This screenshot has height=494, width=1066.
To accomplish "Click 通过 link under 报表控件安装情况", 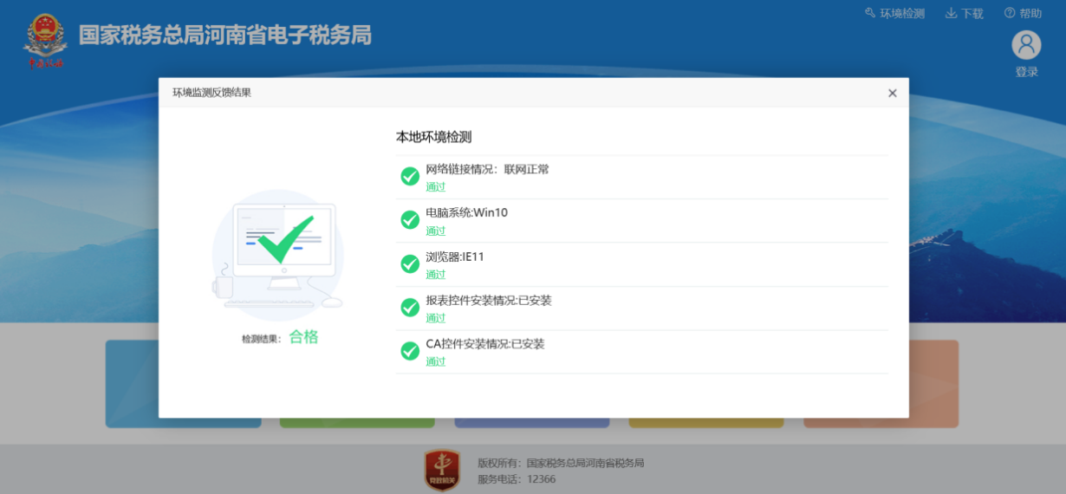I will pyautogui.click(x=435, y=317).
